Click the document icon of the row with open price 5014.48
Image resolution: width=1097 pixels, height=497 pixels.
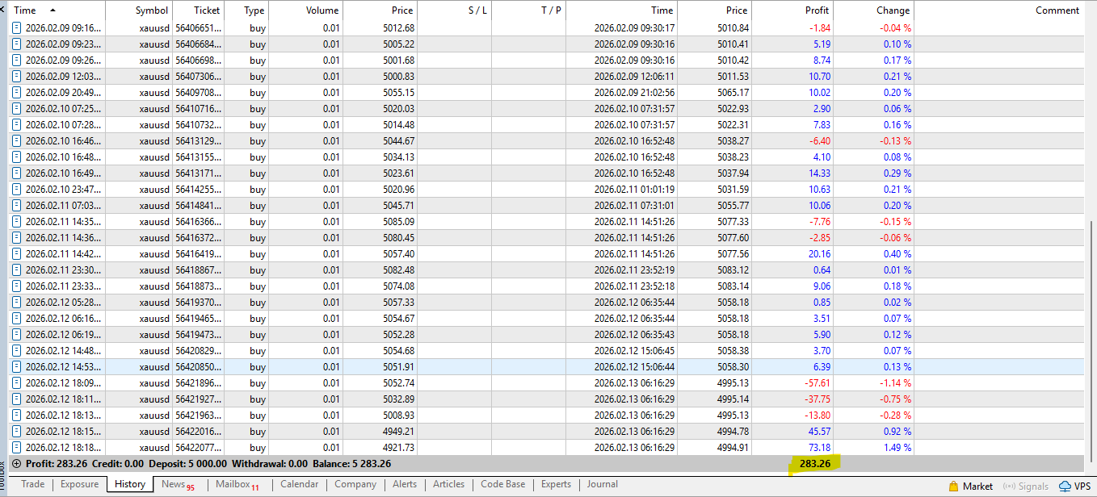point(17,124)
